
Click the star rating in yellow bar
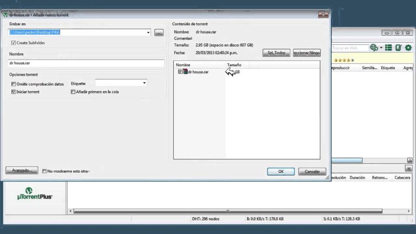[344, 60]
